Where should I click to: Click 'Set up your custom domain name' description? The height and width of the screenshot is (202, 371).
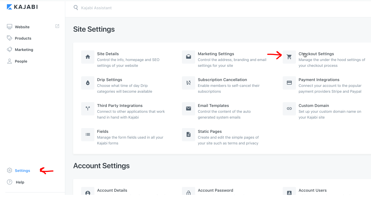[x=330, y=111]
